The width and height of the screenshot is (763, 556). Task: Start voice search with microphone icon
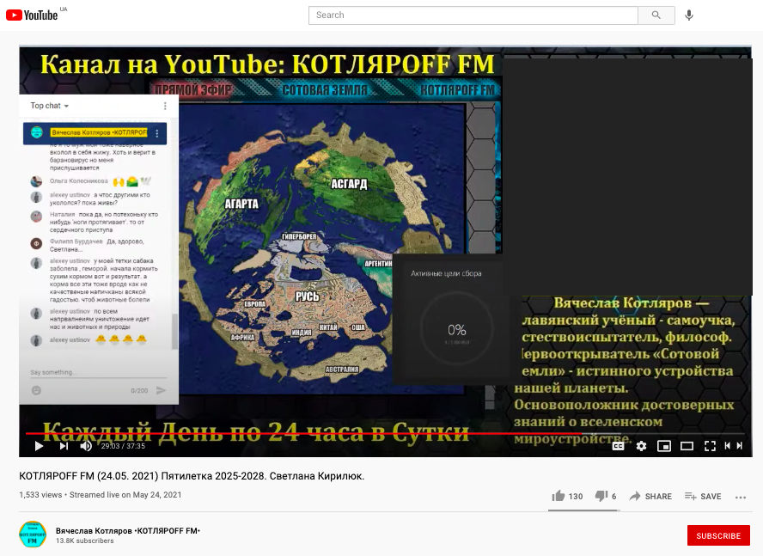click(x=688, y=15)
